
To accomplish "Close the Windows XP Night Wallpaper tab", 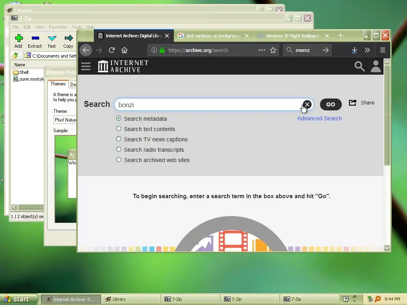I will coord(327,36).
